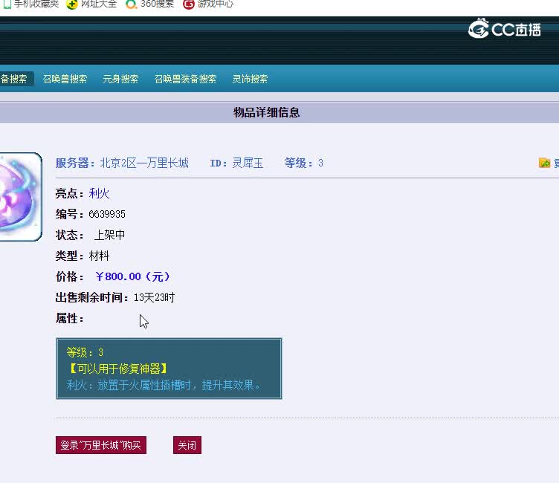The height and width of the screenshot is (483, 559).
Task: Open the 手机收藏夹 bookmark
Action: (31, 4)
